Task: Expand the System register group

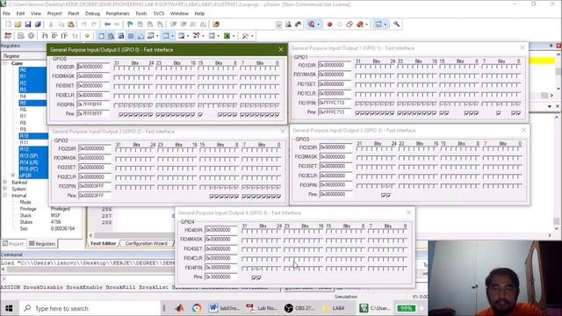Action: [5, 189]
